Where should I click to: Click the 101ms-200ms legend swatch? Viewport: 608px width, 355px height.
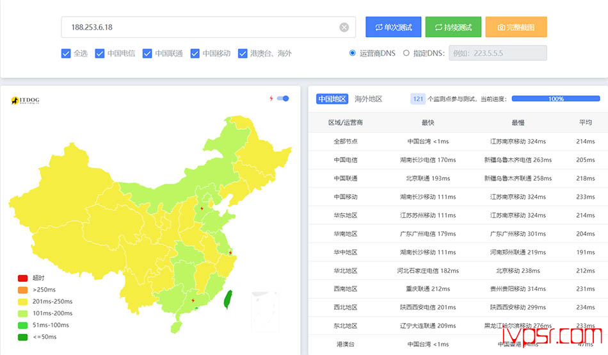pyautogui.click(x=23, y=313)
